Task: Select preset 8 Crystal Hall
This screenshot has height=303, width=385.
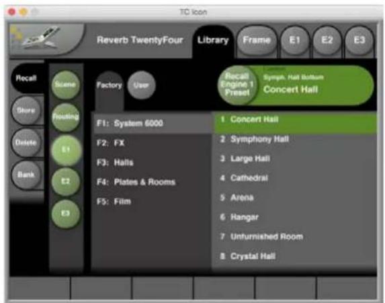Action: tap(296, 257)
